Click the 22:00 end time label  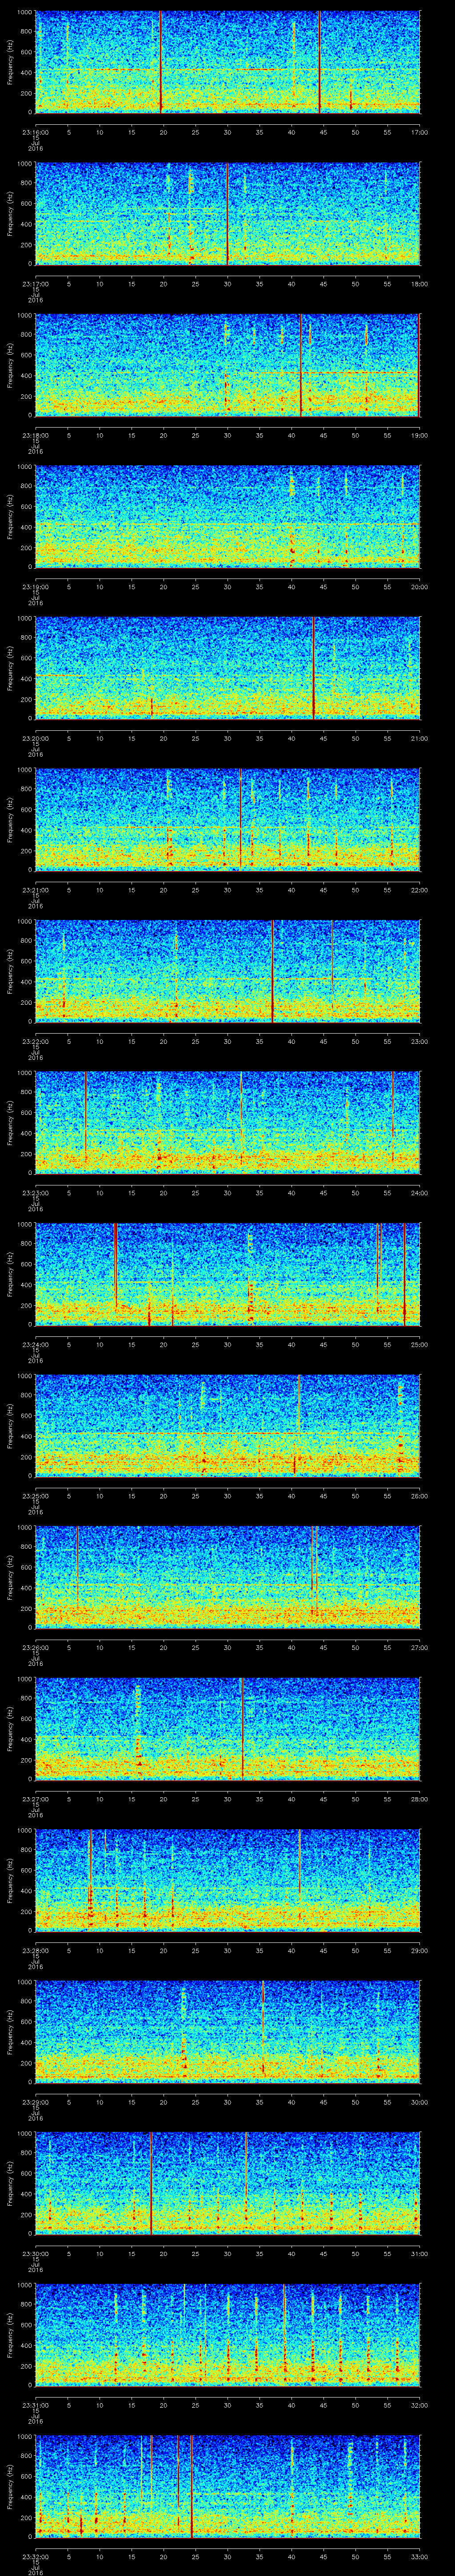pyautogui.click(x=419, y=890)
